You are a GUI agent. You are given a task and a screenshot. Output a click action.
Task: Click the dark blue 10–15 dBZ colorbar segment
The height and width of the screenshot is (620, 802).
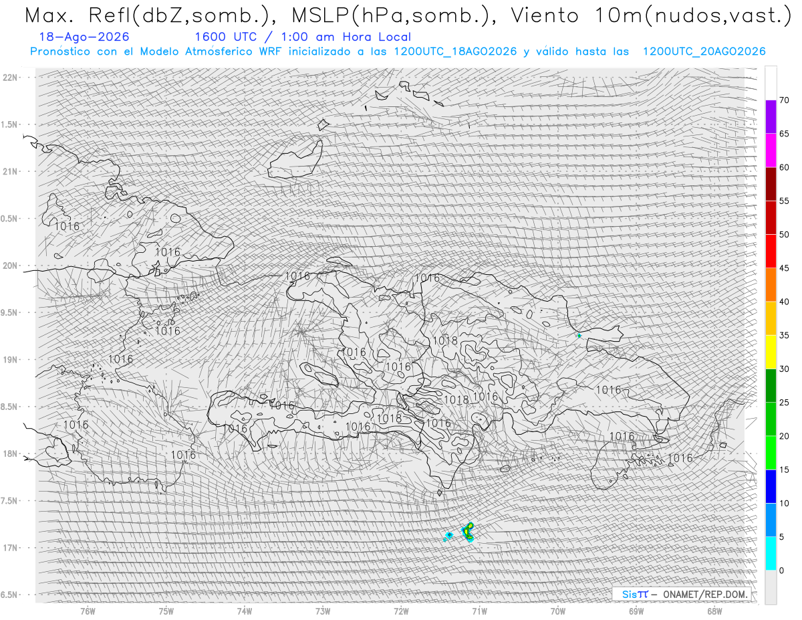[x=771, y=486]
